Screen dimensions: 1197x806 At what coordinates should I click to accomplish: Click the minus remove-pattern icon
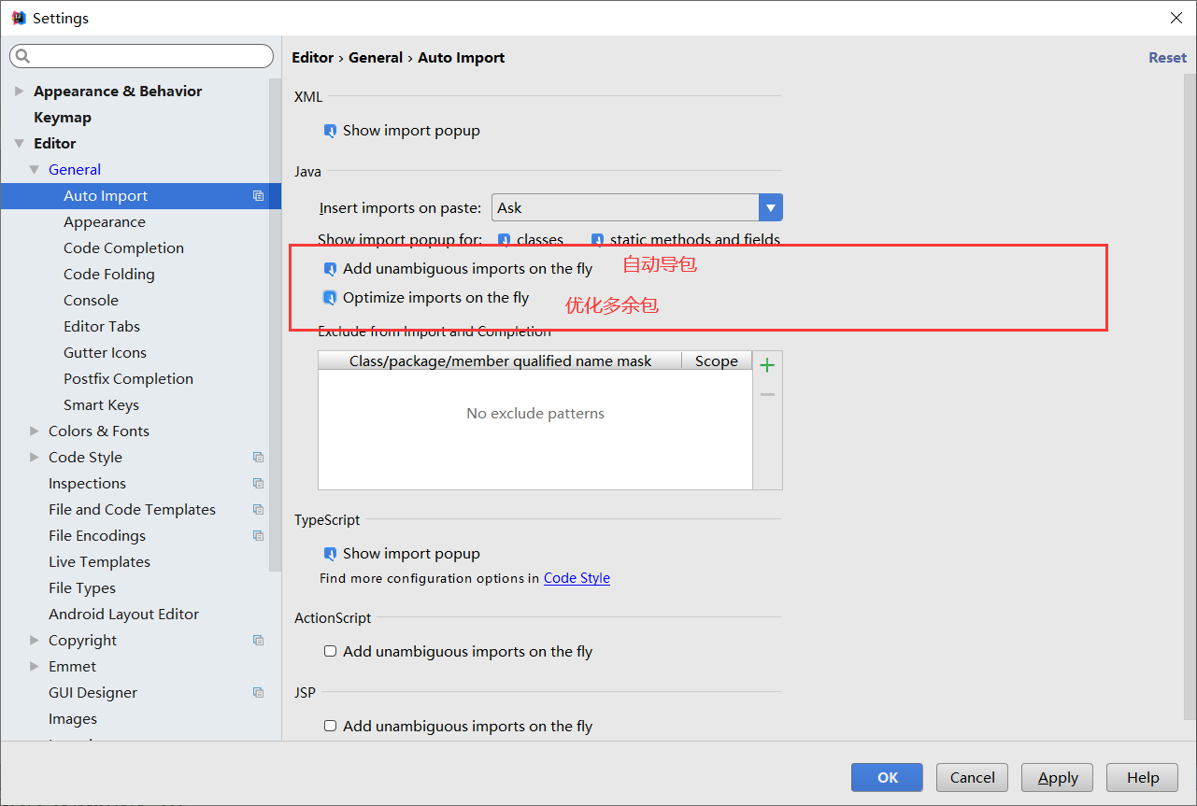pyautogui.click(x=767, y=395)
